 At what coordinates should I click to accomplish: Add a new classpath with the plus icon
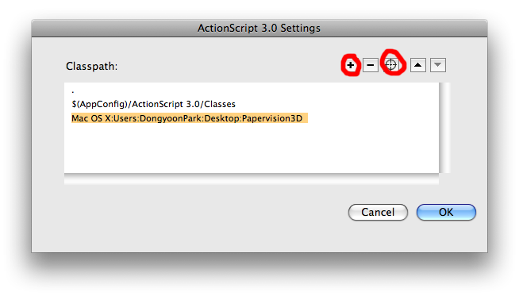pos(351,65)
